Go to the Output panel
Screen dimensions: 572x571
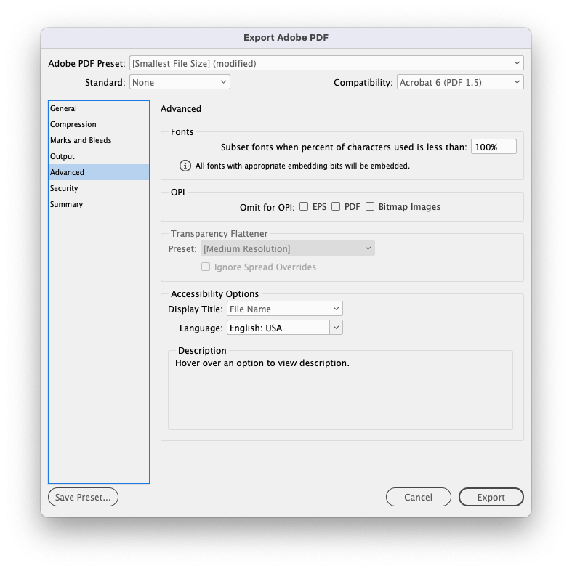[99, 156]
